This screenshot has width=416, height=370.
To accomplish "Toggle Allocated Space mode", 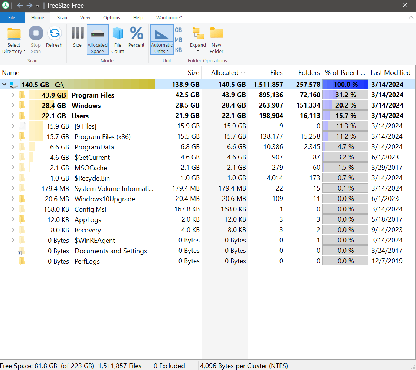I will click(98, 40).
